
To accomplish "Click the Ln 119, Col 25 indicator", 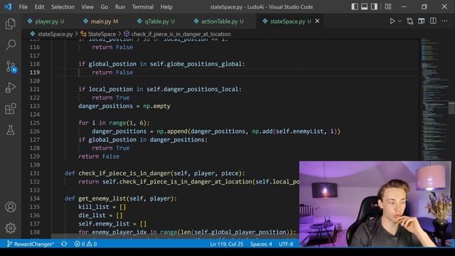I will (227, 244).
